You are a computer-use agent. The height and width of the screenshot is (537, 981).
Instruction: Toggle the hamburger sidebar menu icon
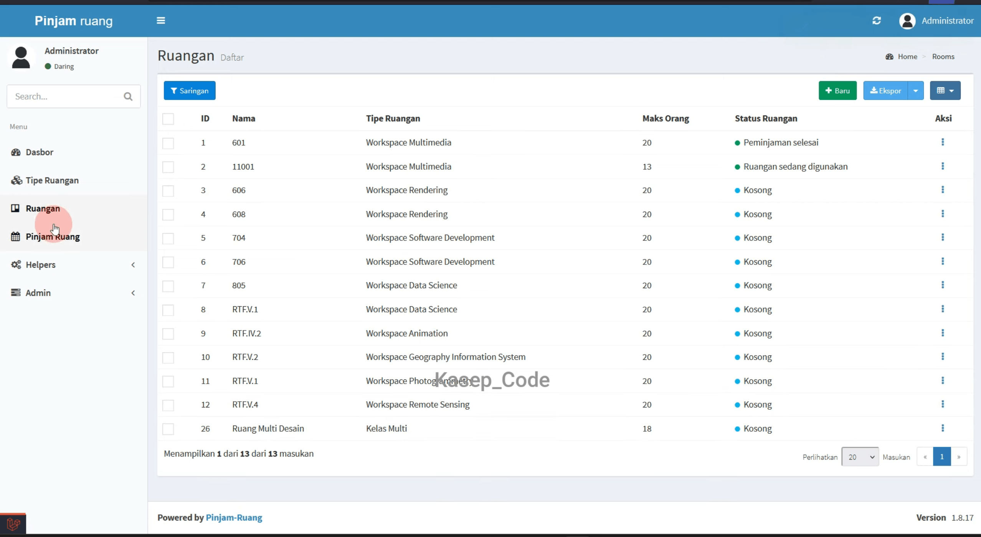tap(161, 21)
